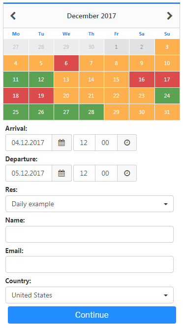Viewport: 183px width, 331px height.
Task: Pick red December 6 in the calendar
Action: point(66,63)
